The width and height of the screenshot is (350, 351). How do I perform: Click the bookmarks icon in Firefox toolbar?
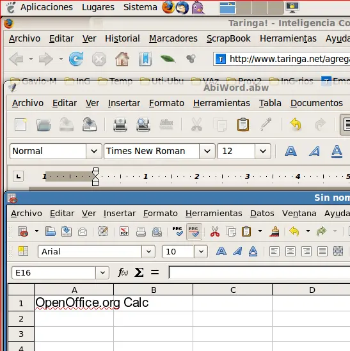pyautogui.click(x=145, y=59)
